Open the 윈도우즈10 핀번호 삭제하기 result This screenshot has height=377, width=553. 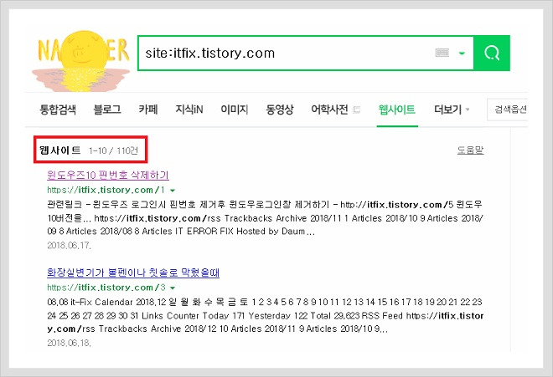(108, 175)
